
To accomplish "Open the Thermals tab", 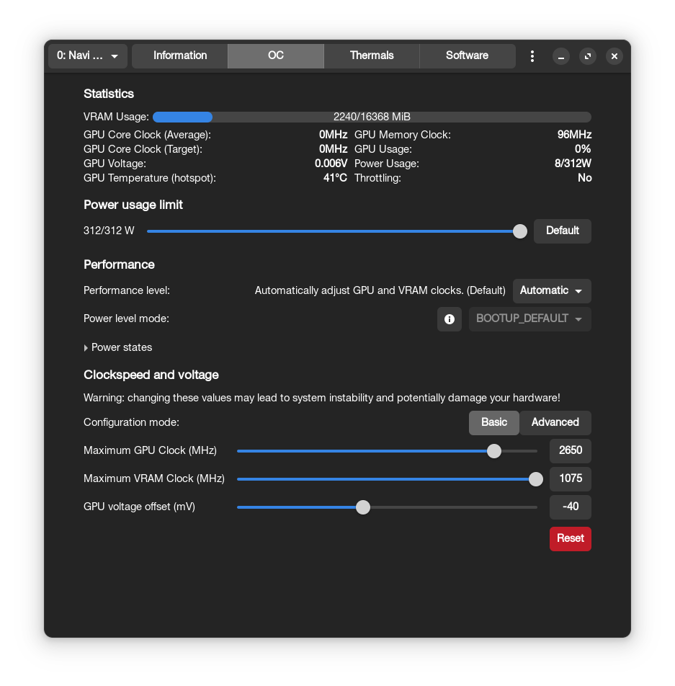I will (372, 55).
